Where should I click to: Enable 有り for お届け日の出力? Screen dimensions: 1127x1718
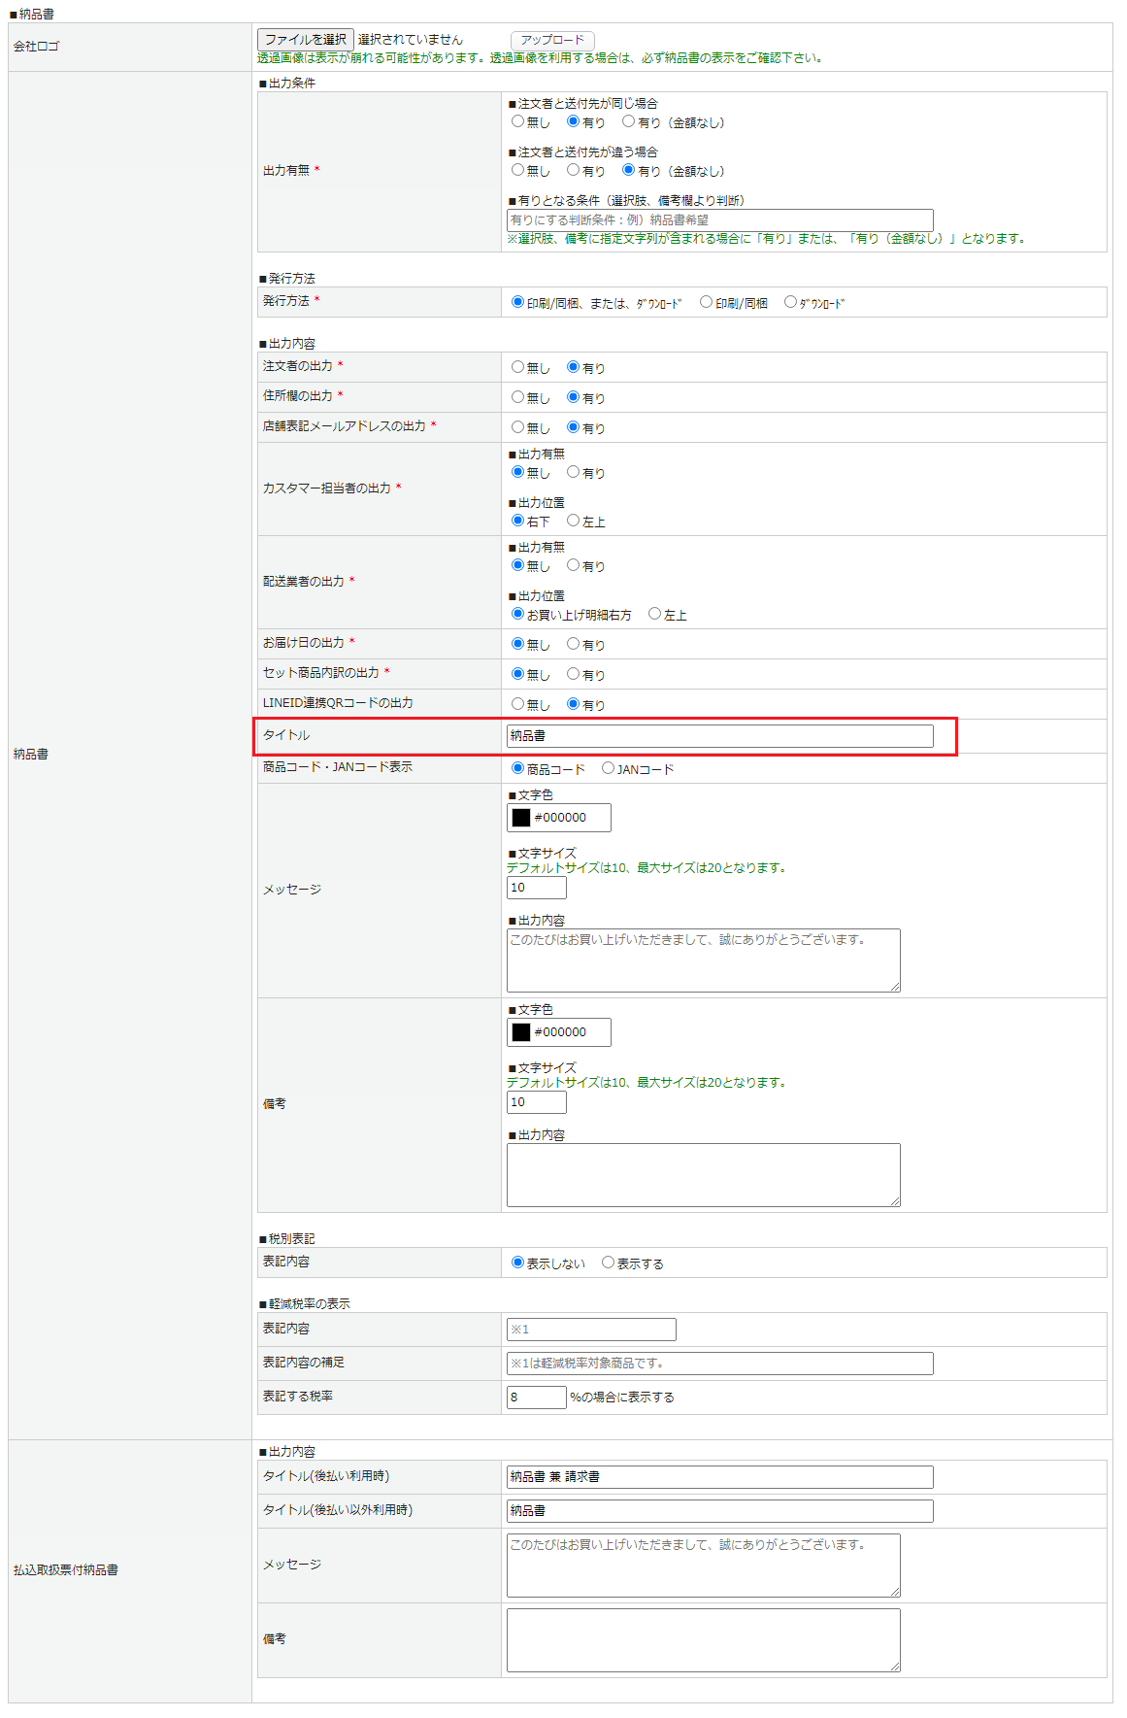(x=574, y=644)
